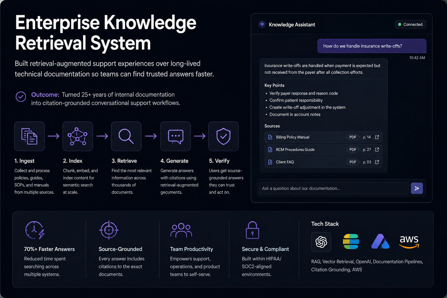Screen dimensions: 447x298
Task: Click the Retrieve magnifying glass icon
Action: [126, 136]
